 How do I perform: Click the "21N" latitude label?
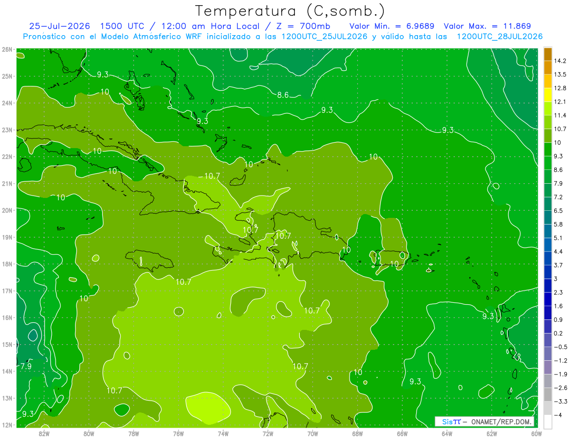pos(7,184)
